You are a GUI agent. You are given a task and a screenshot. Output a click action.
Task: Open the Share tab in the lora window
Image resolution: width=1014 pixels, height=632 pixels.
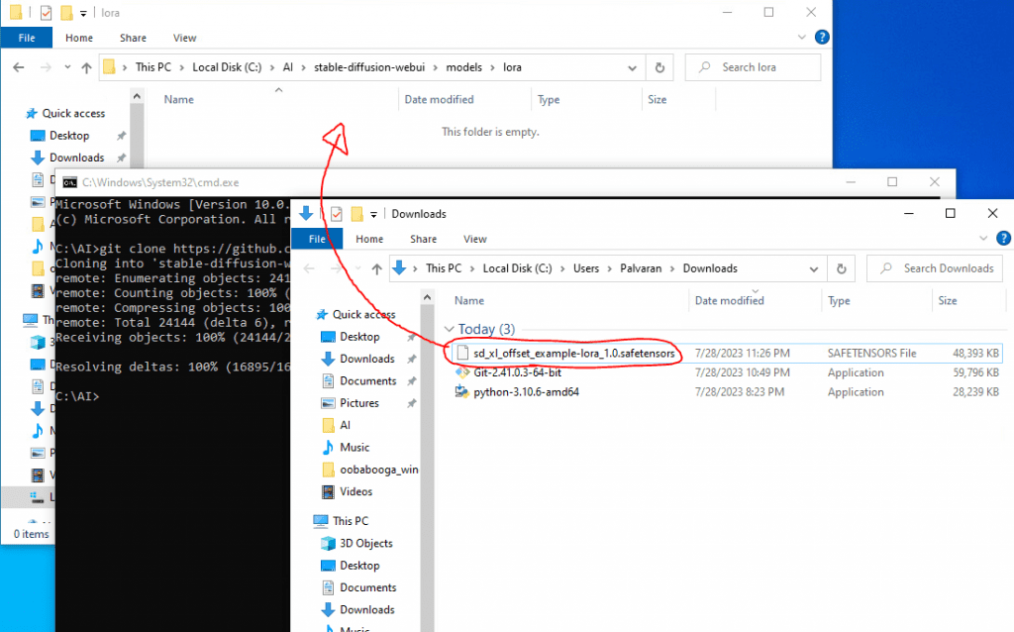[133, 39]
